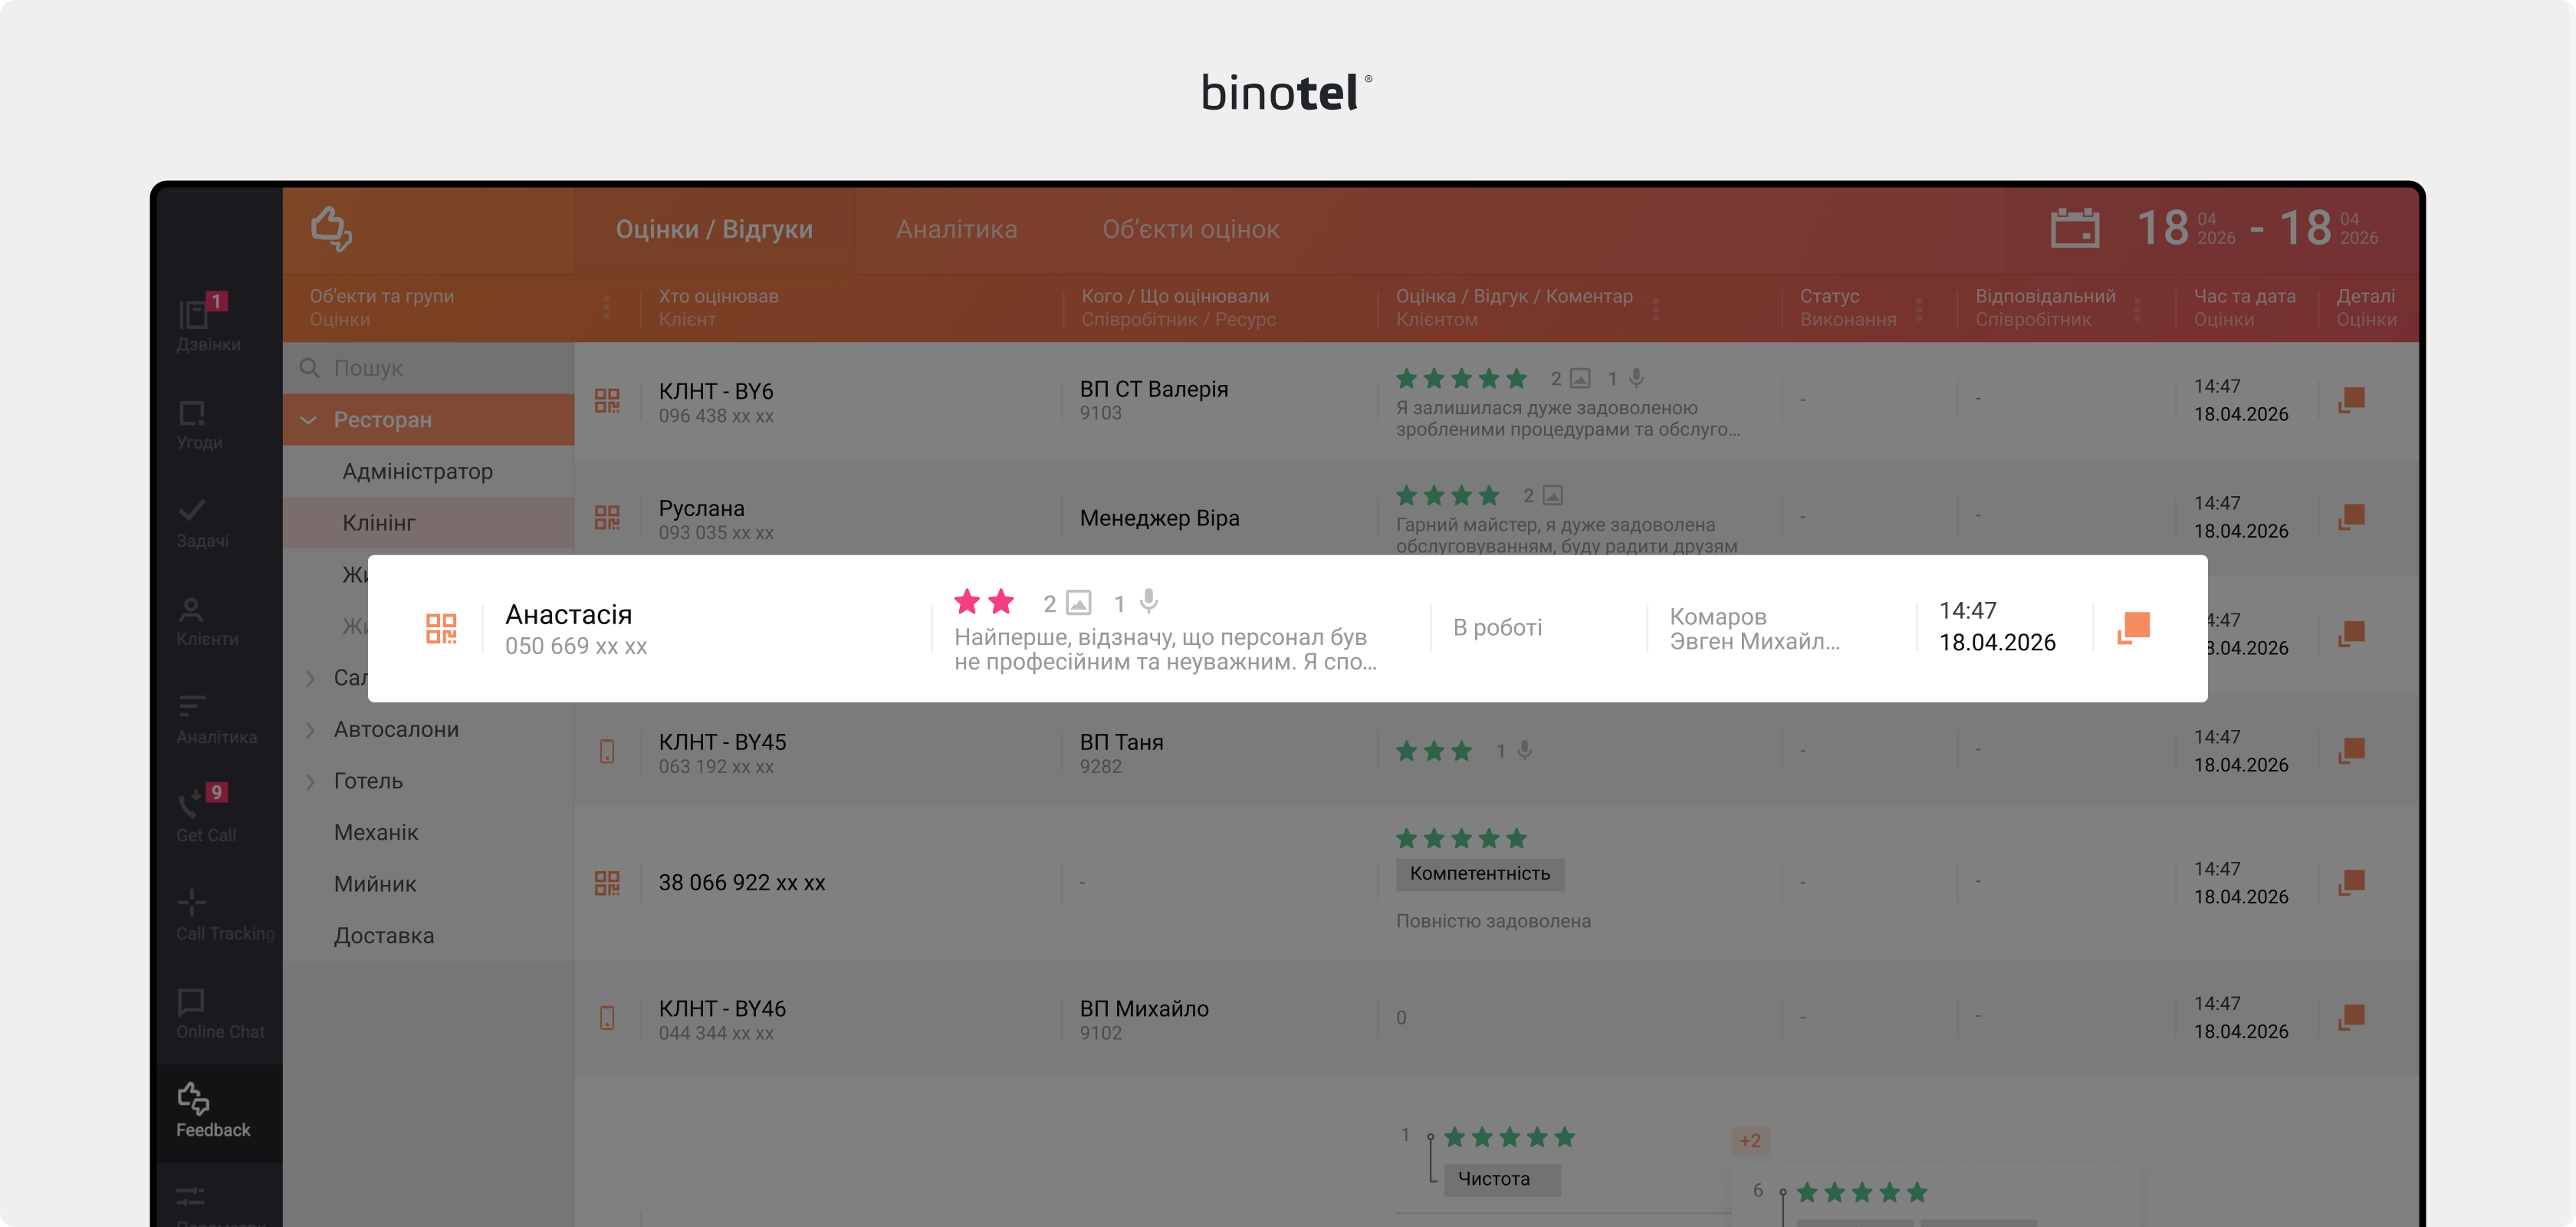Click the Повністю задоволена comment
The width and height of the screenshot is (2576, 1227).
1493,921
